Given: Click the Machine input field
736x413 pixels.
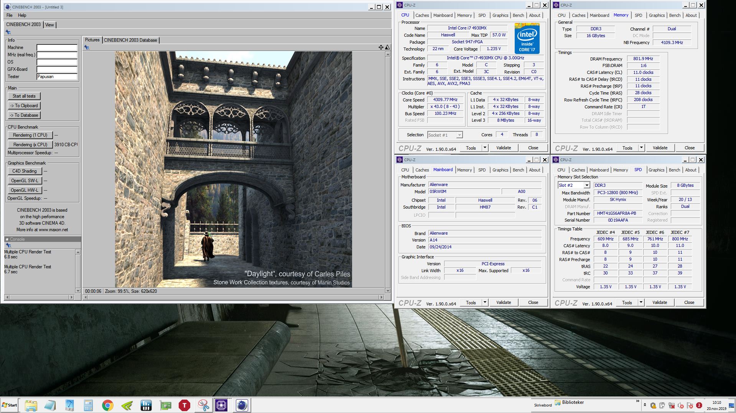Looking at the screenshot, I should [x=57, y=47].
